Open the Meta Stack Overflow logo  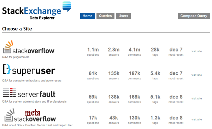30,115
